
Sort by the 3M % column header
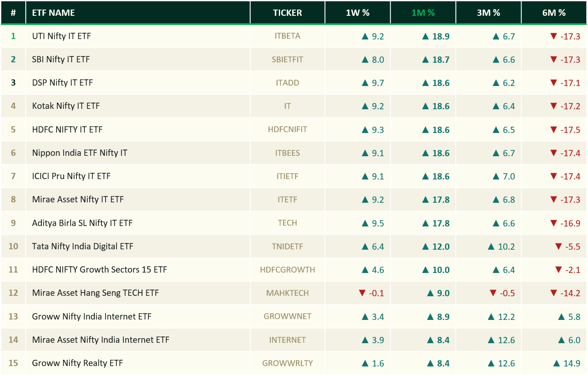(488, 13)
